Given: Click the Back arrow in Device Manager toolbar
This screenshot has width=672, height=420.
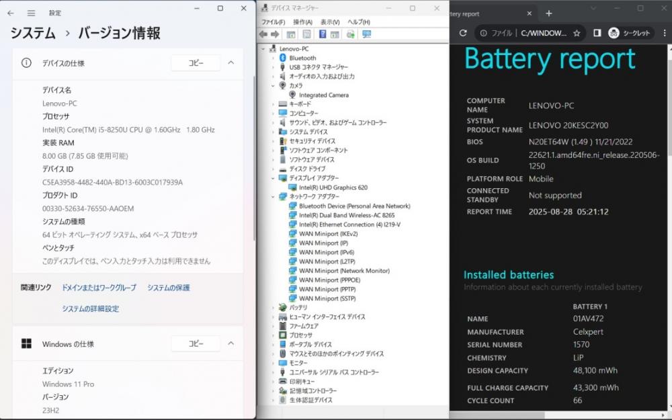Looking at the screenshot, I should 263,34.
